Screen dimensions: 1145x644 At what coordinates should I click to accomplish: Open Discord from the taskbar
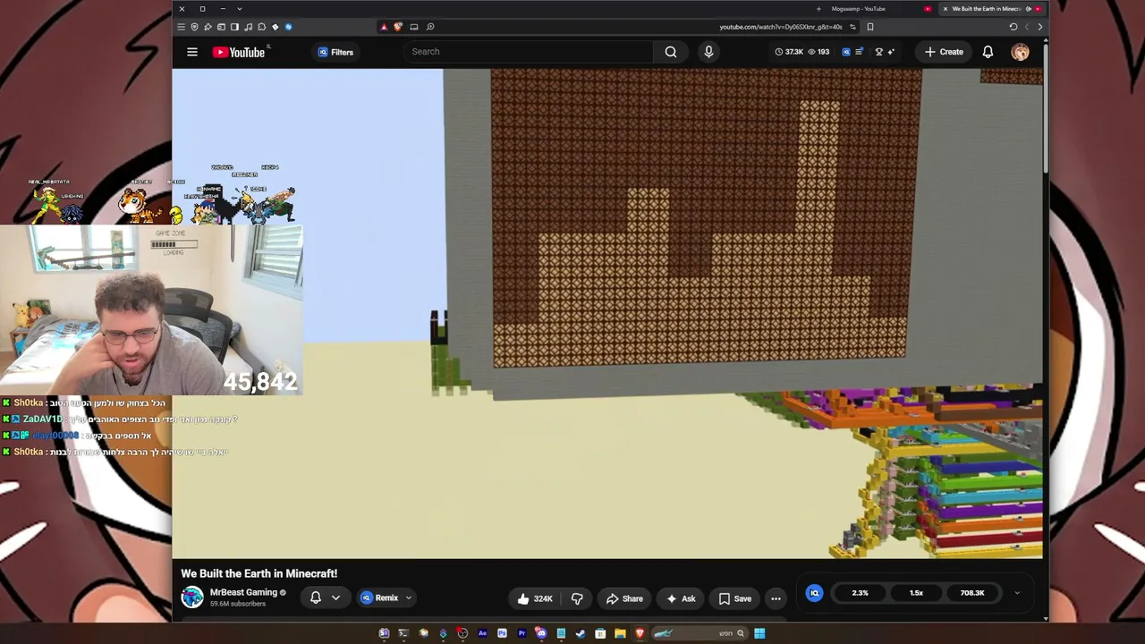click(x=541, y=633)
